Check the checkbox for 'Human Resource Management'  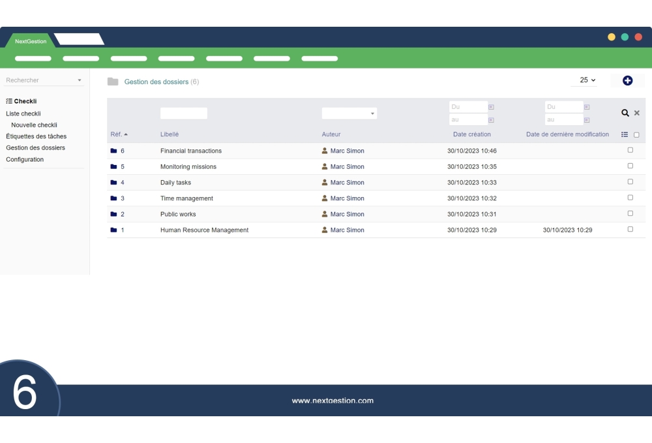click(630, 229)
